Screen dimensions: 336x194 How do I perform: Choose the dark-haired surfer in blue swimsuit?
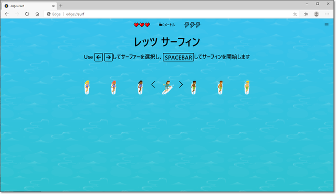pyautogui.click(x=140, y=87)
